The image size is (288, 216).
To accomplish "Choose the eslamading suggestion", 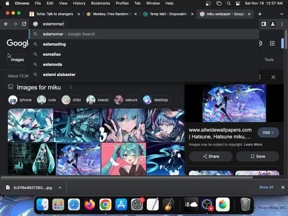I will (144, 44).
